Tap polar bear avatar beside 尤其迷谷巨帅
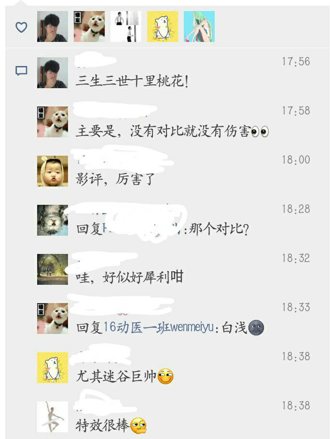 (53, 368)
